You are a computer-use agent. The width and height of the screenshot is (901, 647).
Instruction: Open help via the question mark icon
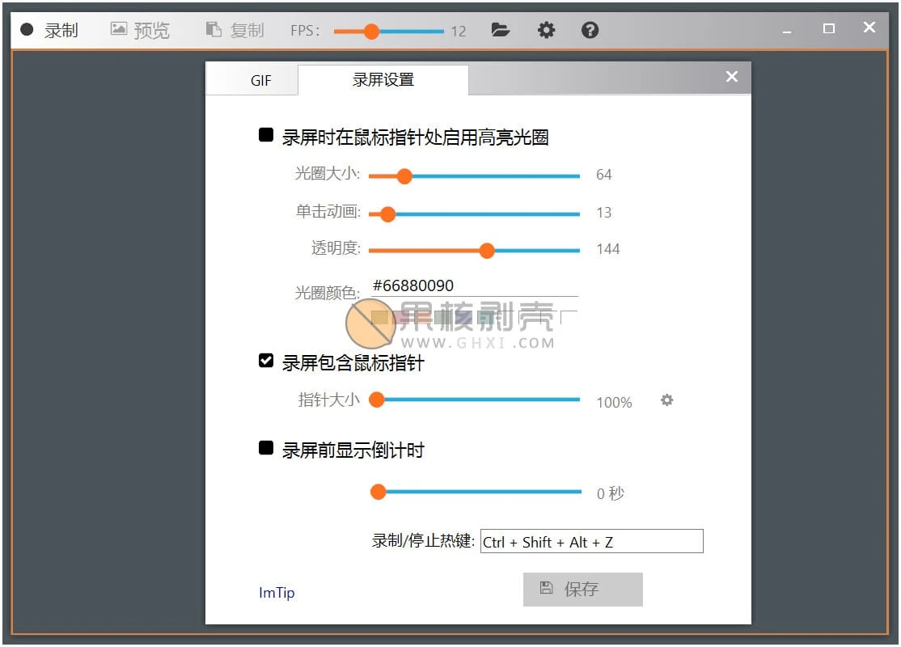(x=590, y=31)
